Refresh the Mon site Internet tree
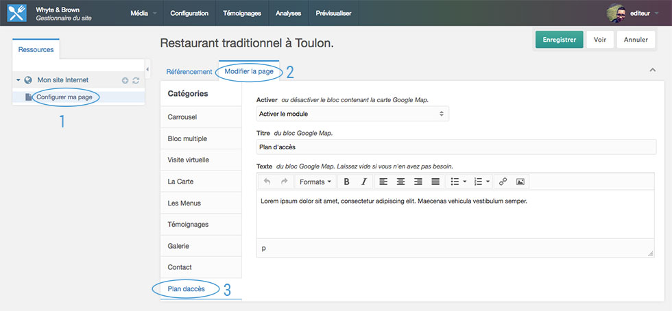The image size is (672, 311). [136, 80]
